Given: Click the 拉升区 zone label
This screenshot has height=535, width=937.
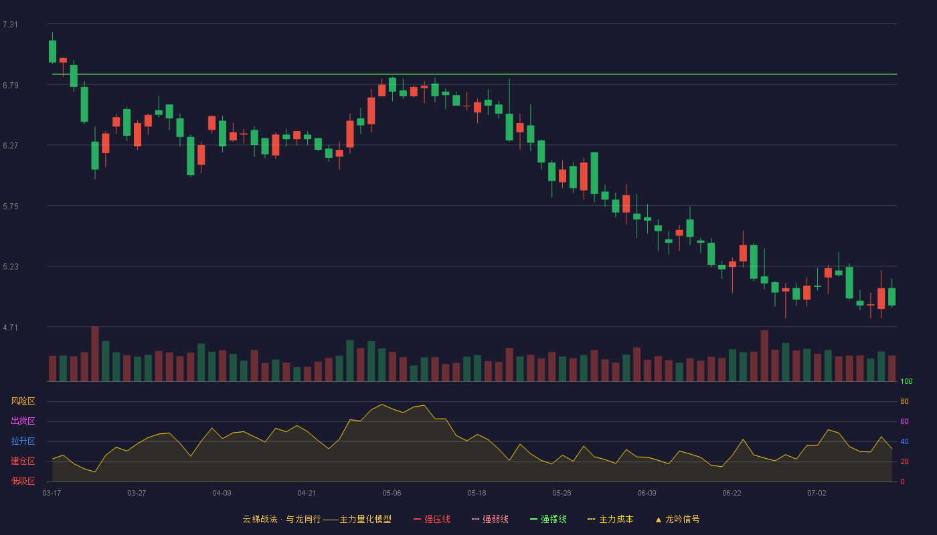Looking at the screenshot, I should coord(23,441).
